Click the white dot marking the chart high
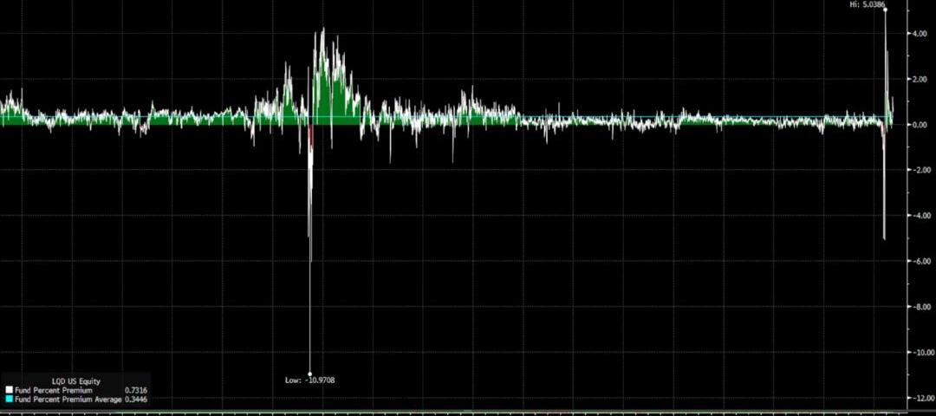Image resolution: width=936 pixels, height=416 pixels. (x=885, y=10)
